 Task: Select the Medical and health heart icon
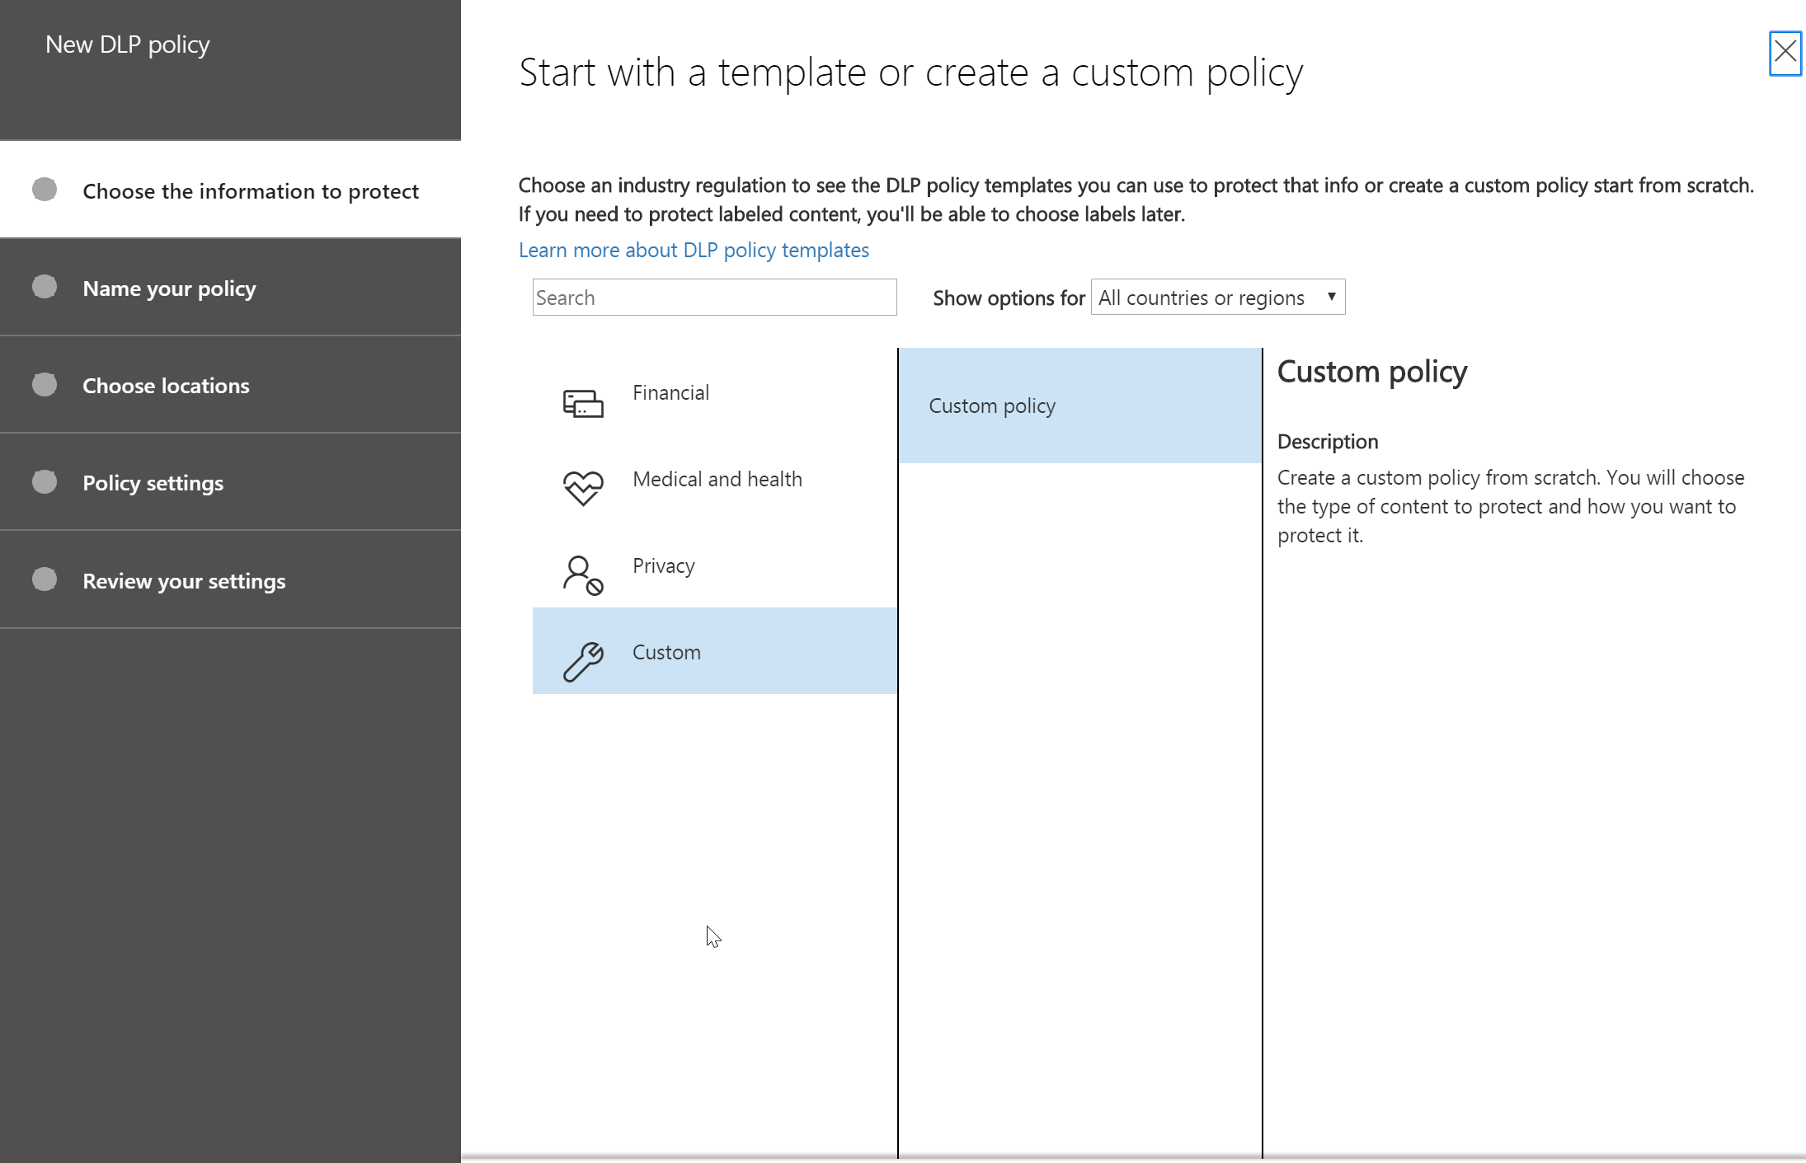click(582, 488)
